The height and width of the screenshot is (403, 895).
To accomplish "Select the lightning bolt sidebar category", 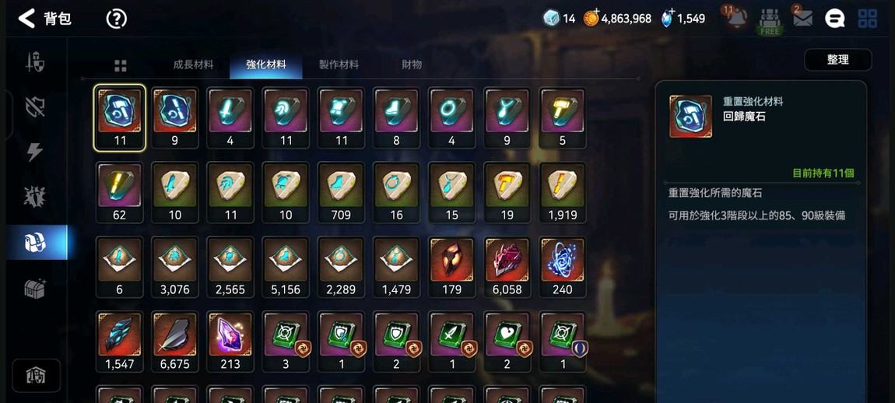I will 35,152.
